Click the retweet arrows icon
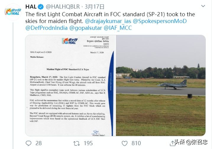This screenshot has width=212, height=149. 76,143
